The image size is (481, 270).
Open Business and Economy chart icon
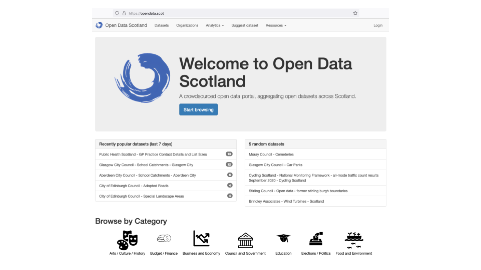[201, 239]
